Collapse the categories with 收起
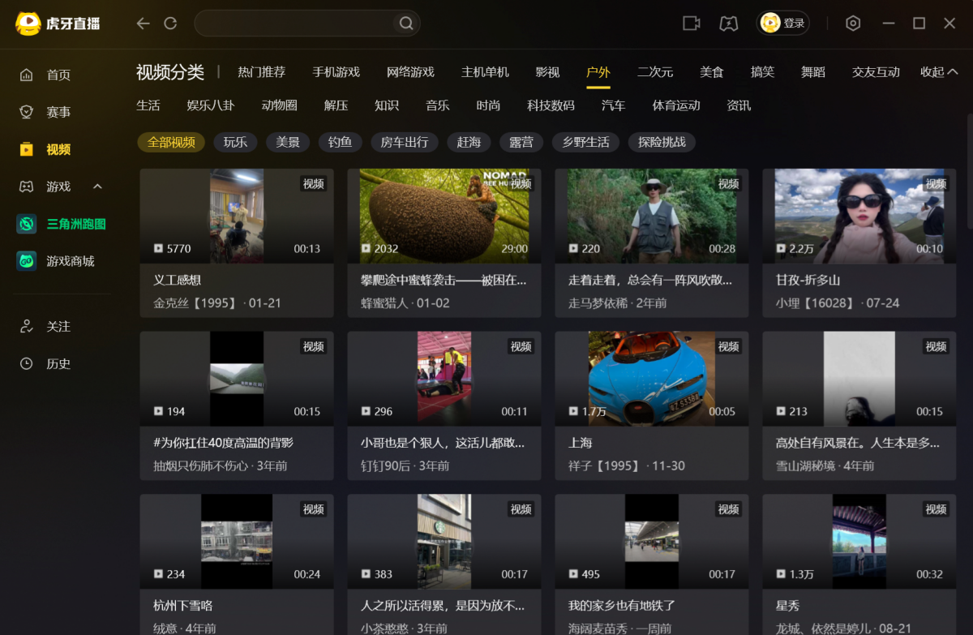 pos(938,72)
